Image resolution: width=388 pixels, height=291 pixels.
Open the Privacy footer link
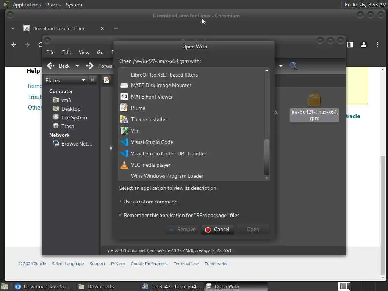pyautogui.click(x=118, y=264)
